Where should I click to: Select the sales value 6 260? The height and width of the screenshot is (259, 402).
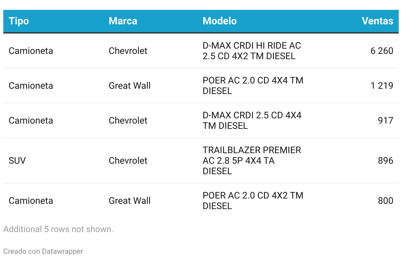382,51
